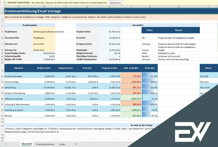Click the info icon in the notification bar
The width and height of the screenshot is (218, 147).
5,3
